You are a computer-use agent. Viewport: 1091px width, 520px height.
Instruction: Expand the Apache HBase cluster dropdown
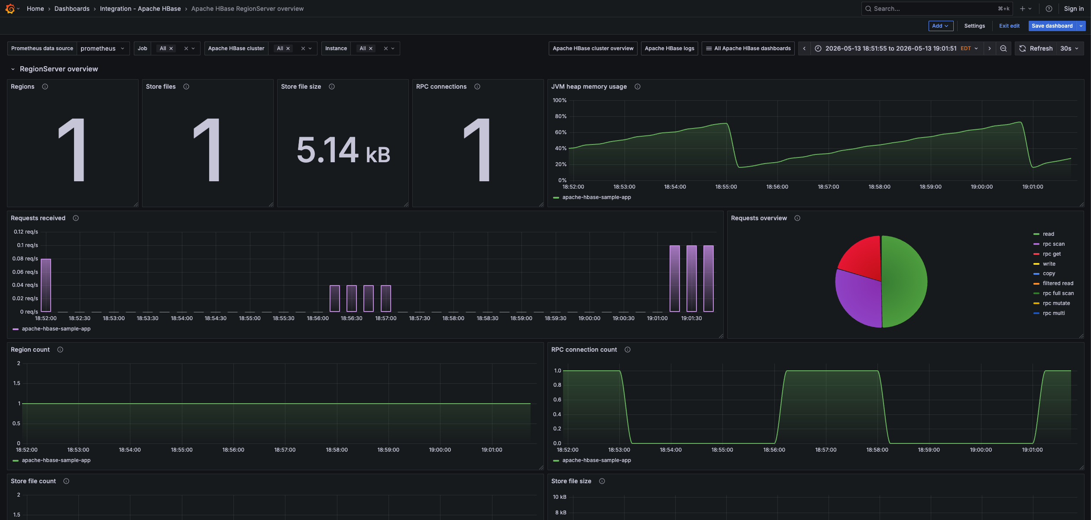(x=310, y=48)
